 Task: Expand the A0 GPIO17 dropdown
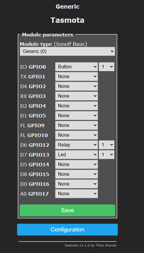coord(77,194)
